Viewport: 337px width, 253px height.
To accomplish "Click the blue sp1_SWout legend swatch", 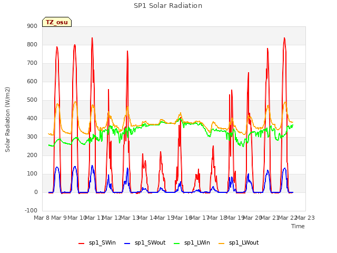I will tap(127, 244).
